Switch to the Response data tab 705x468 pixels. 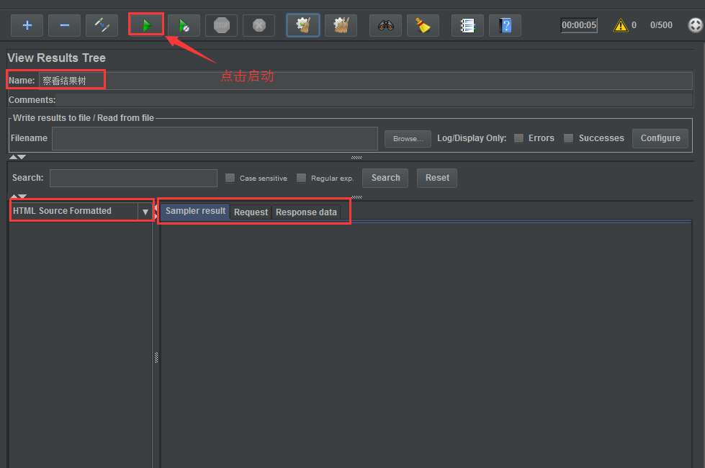[306, 212]
